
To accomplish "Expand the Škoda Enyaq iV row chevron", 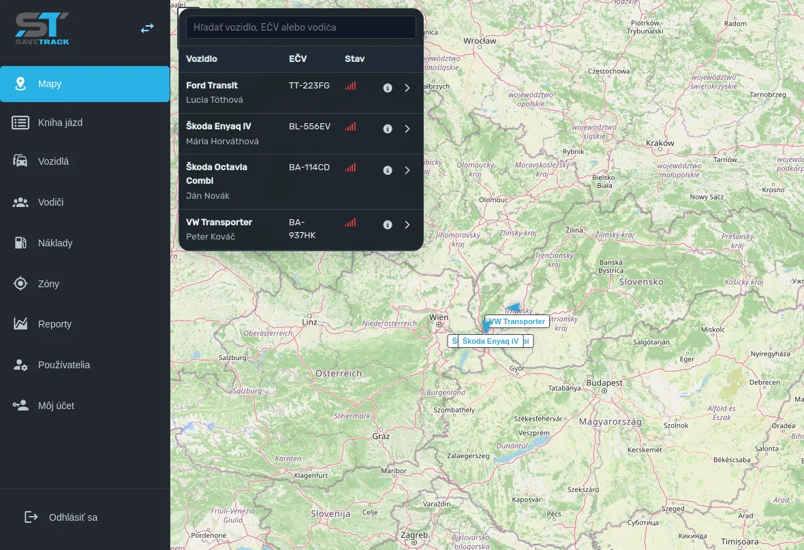I will click(407, 129).
